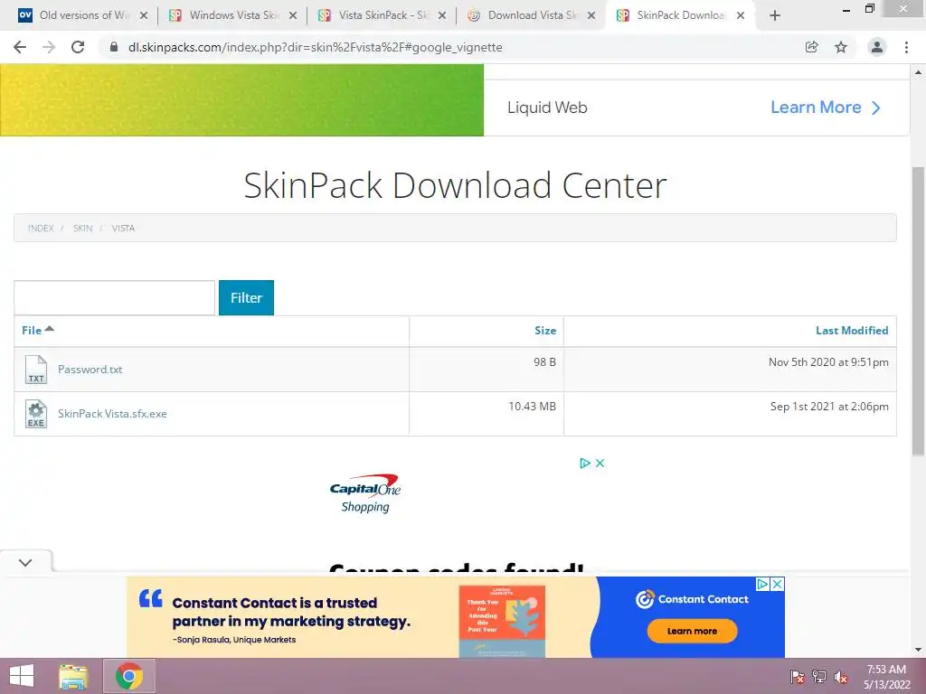Share this page icon in address bar
Viewport: 926px width, 694px height.
[x=811, y=47]
